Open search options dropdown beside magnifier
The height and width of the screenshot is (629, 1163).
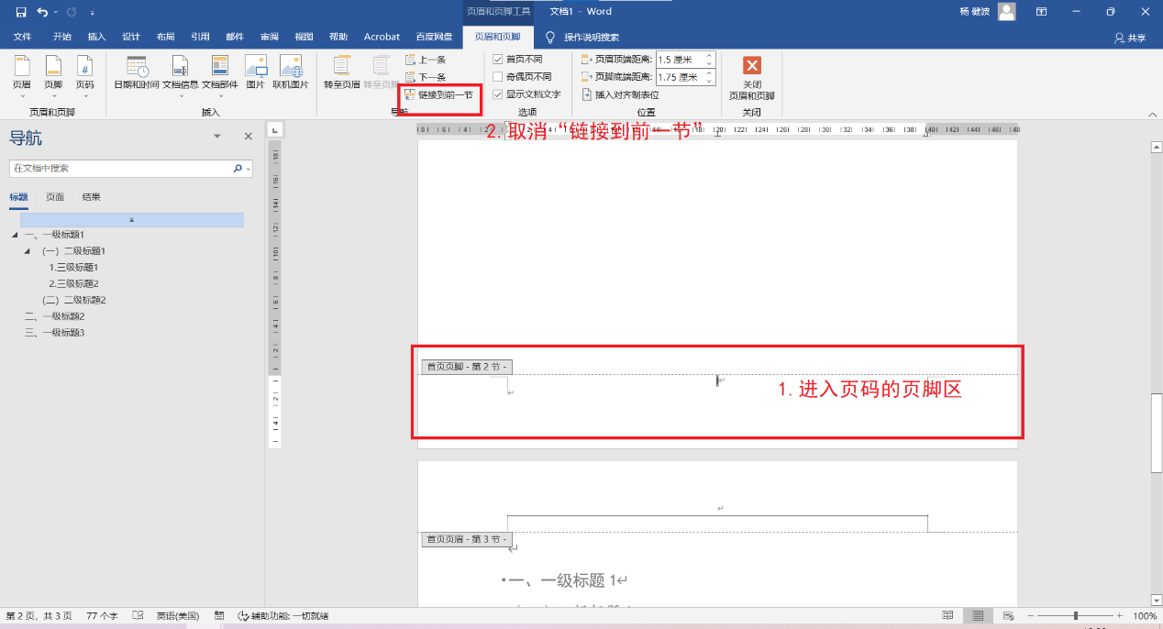(x=248, y=170)
